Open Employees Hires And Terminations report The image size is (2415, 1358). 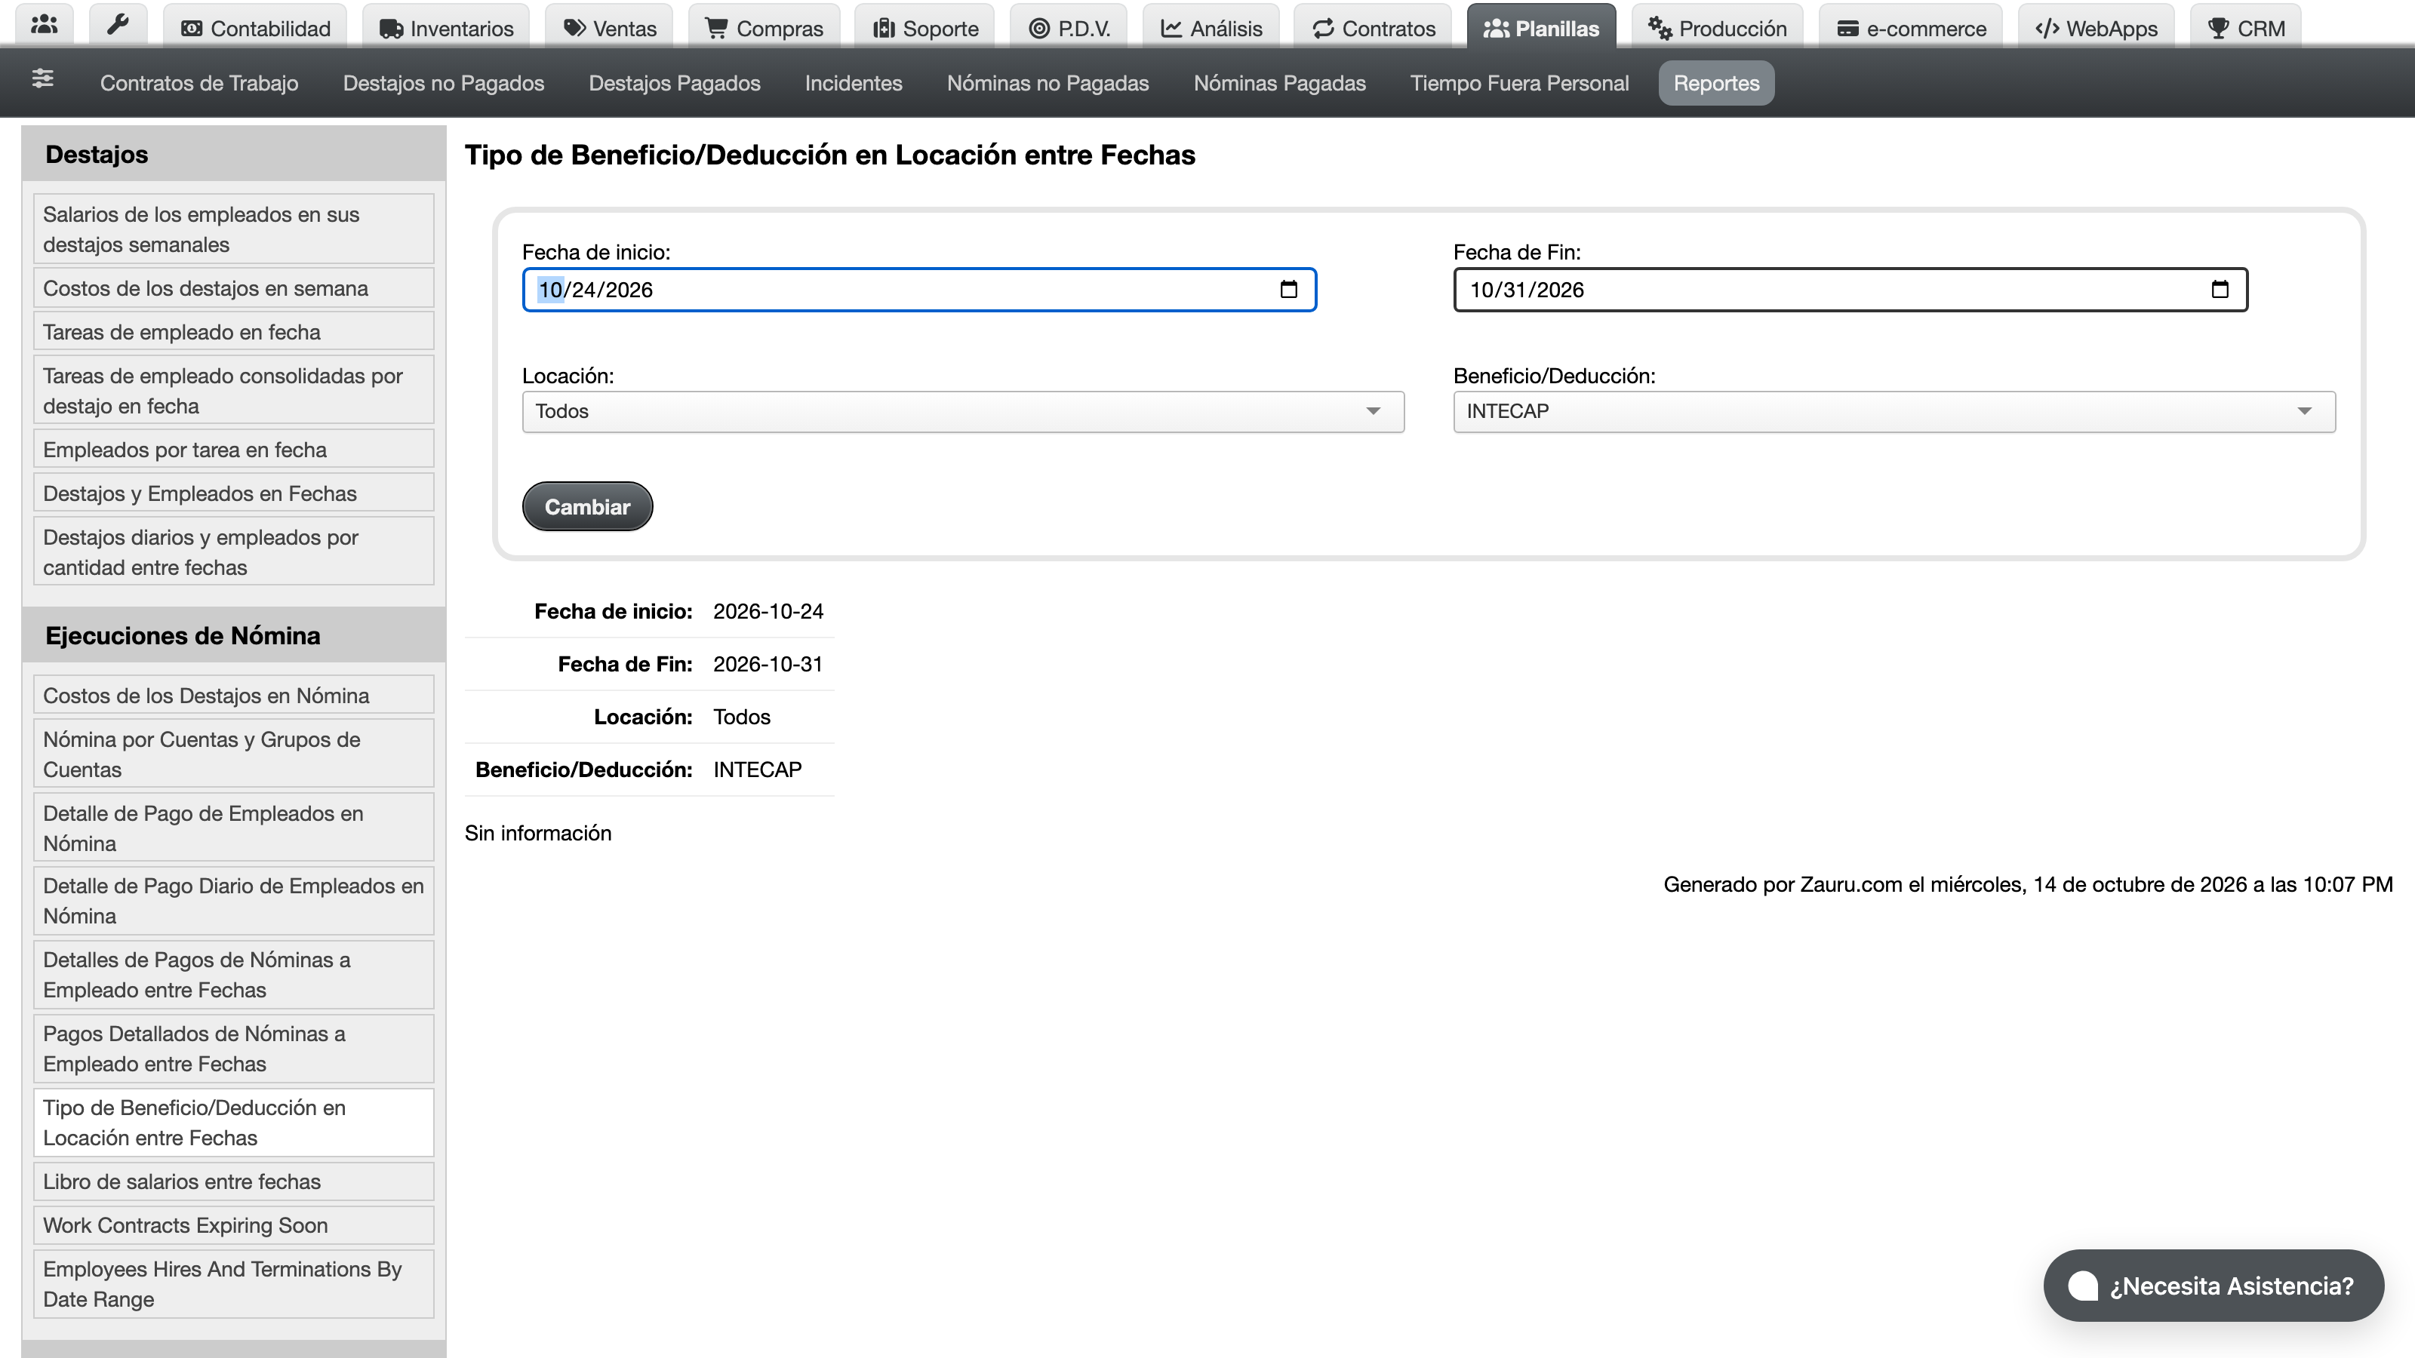coord(233,1284)
